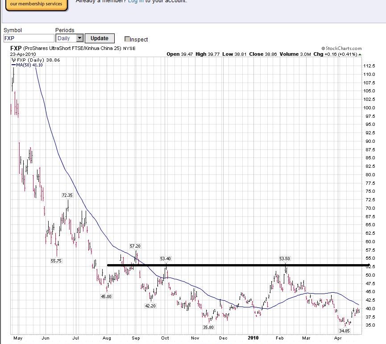Follow the Log in link
386x344 pixels.
pos(136,1)
